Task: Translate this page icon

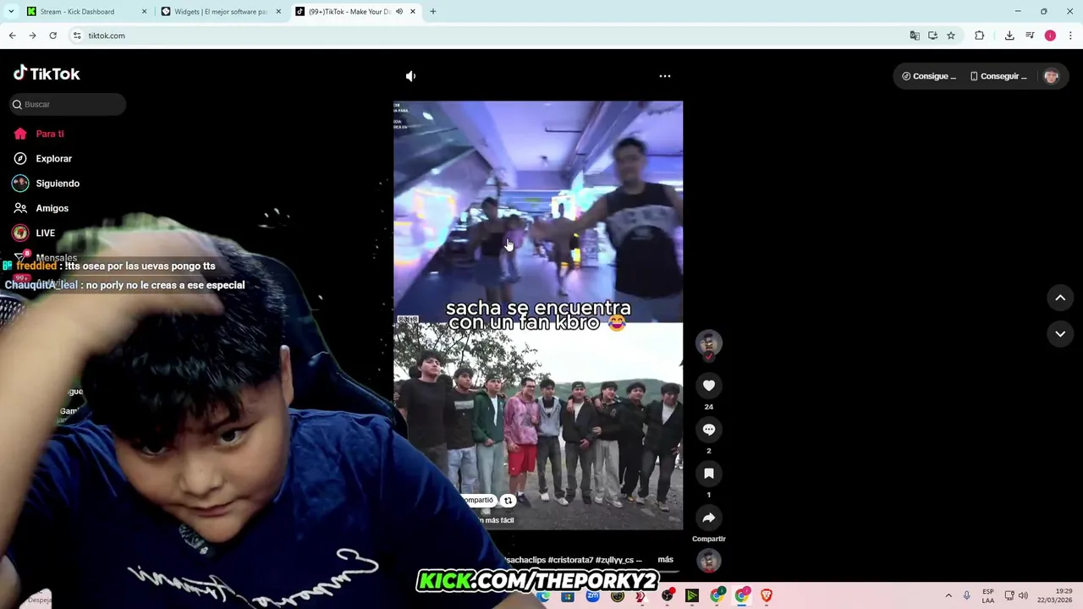Action: (915, 36)
